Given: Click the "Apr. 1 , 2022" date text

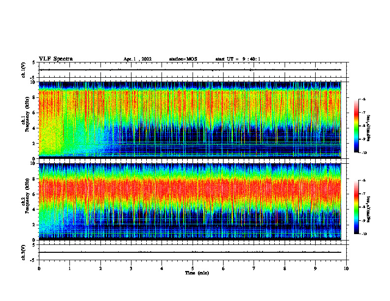Looking at the screenshot, I should [x=137, y=59].
